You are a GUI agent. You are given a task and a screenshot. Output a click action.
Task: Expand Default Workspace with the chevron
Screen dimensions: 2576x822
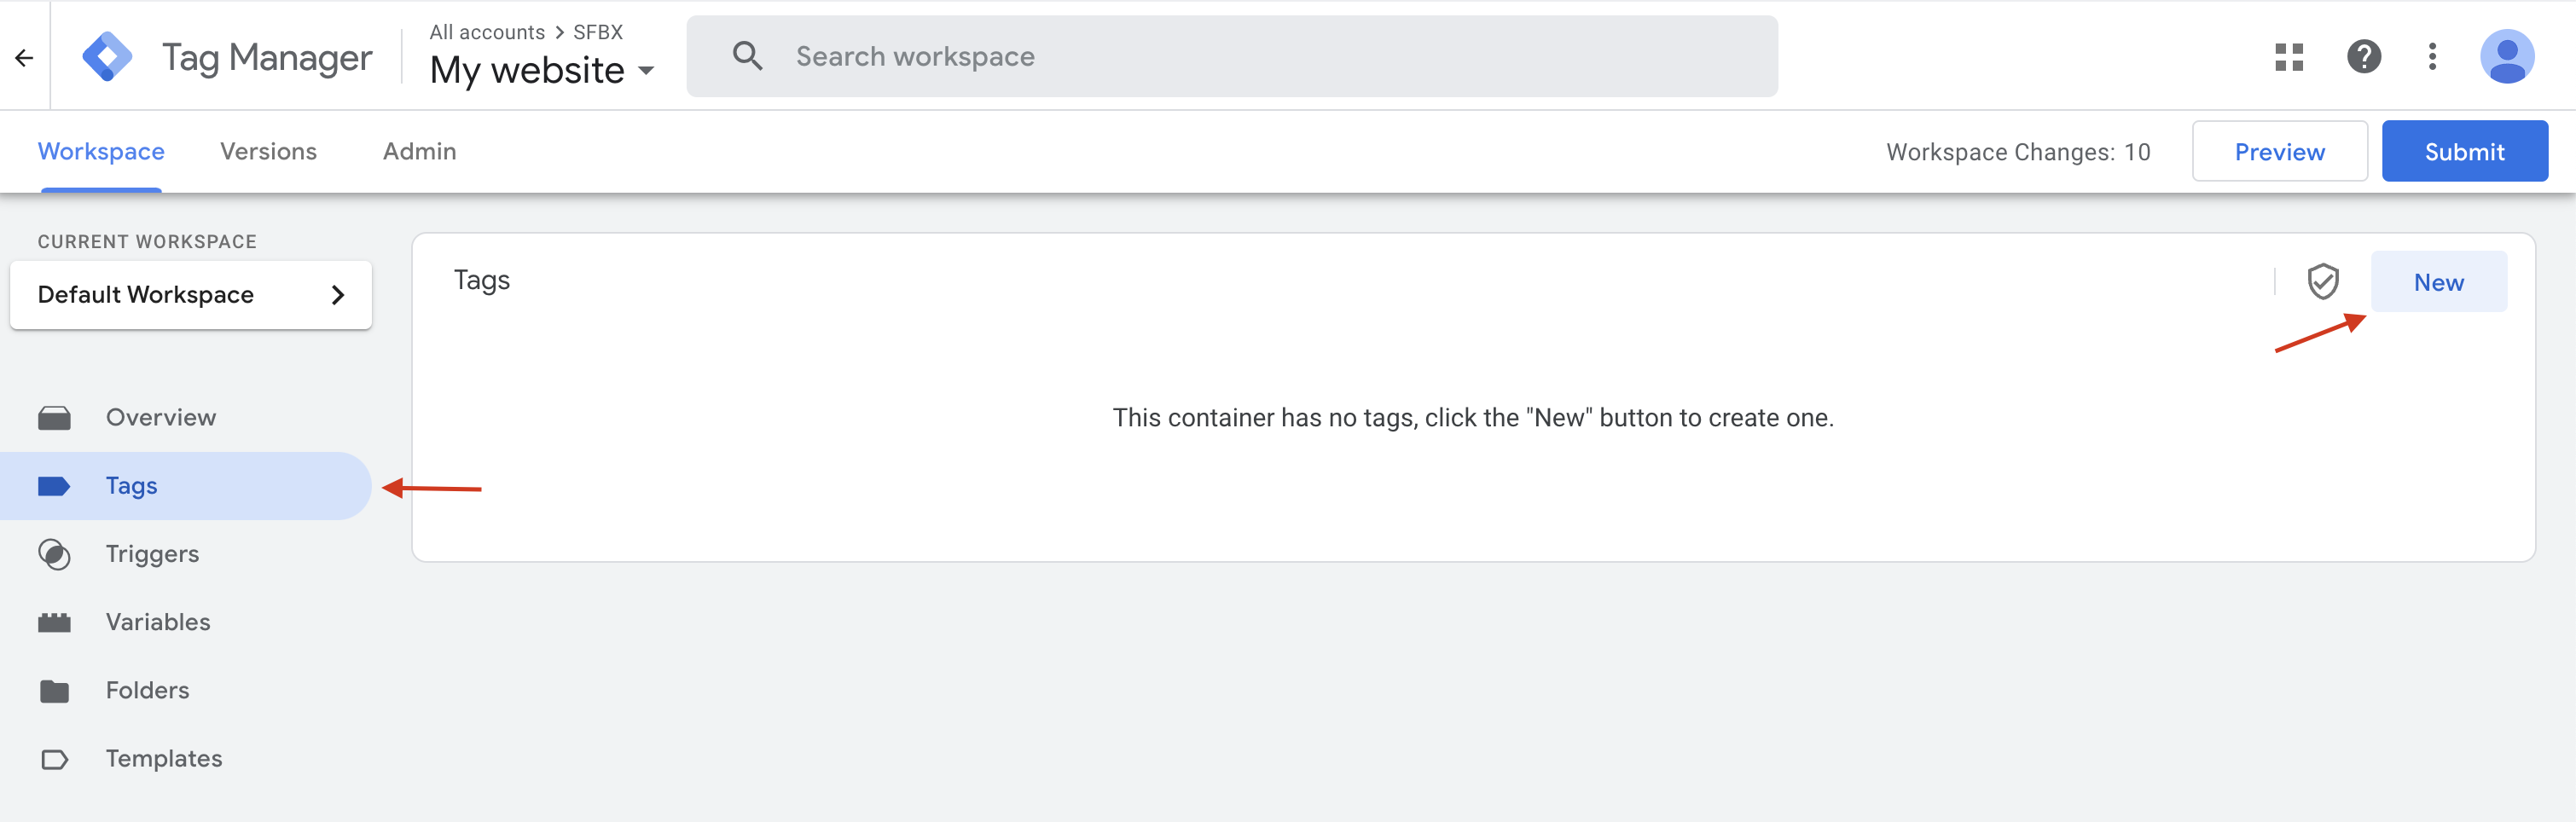336,294
